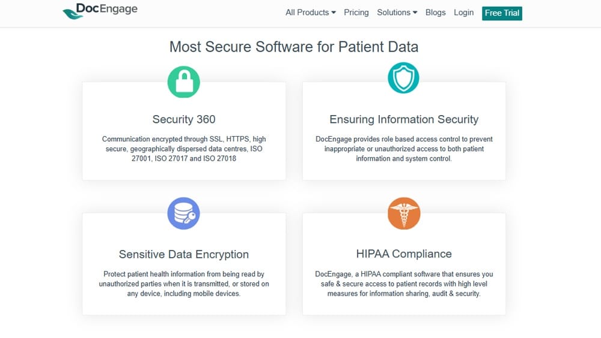Screen dimensions: 601x338
Task: Start a Free Trial
Action: point(502,13)
